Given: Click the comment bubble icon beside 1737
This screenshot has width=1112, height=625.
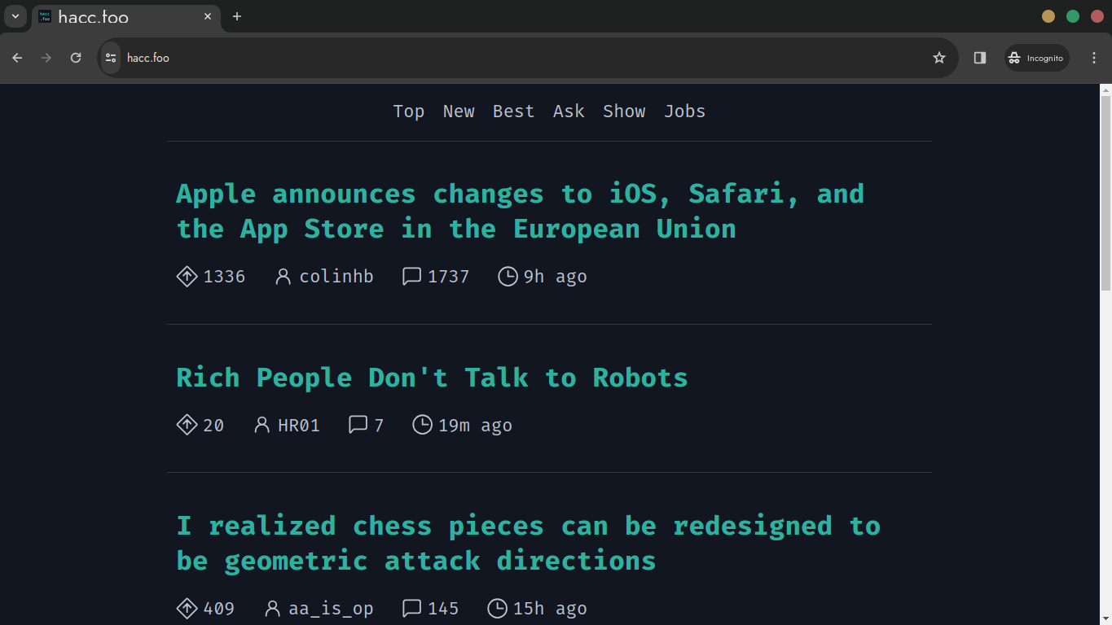Looking at the screenshot, I should tap(411, 277).
